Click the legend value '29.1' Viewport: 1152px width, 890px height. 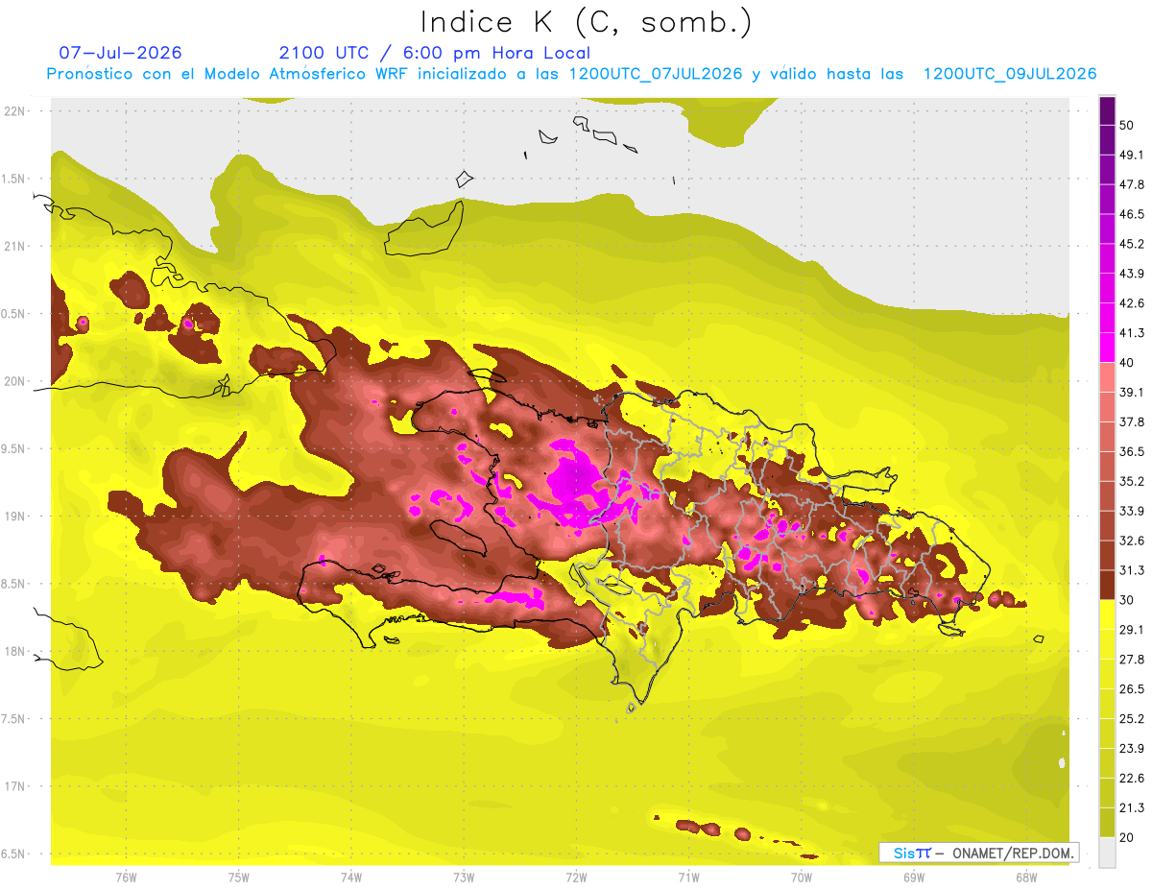point(1132,629)
